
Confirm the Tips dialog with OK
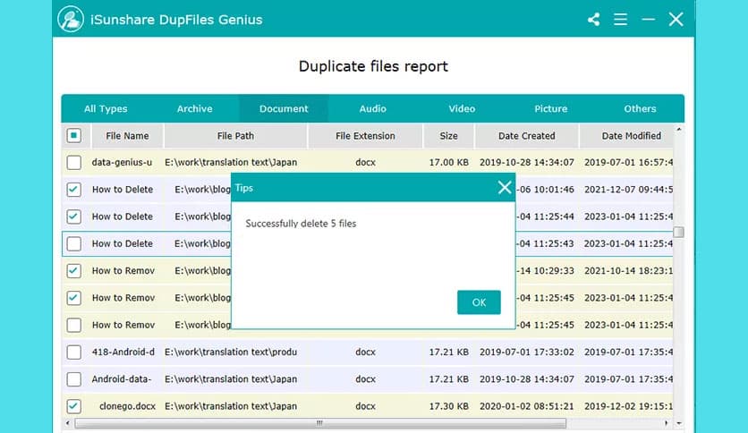[479, 302]
